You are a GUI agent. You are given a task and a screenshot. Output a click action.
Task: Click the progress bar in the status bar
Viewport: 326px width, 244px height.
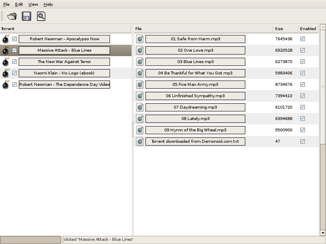[31, 240]
